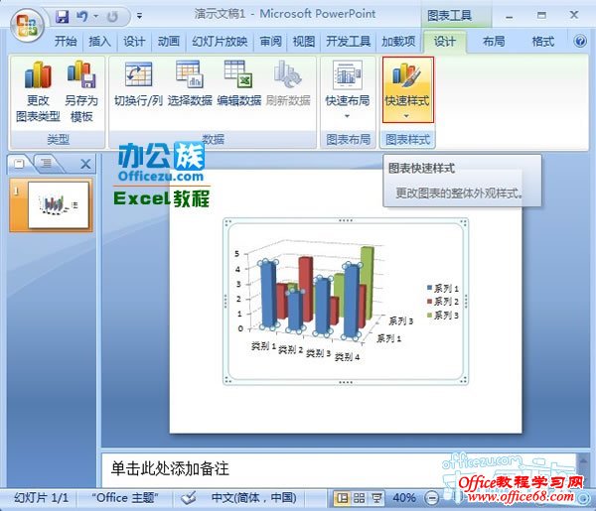This screenshot has width=596, height=511.
Task: Click the 类别 3 axis label
Action: [x=318, y=353]
